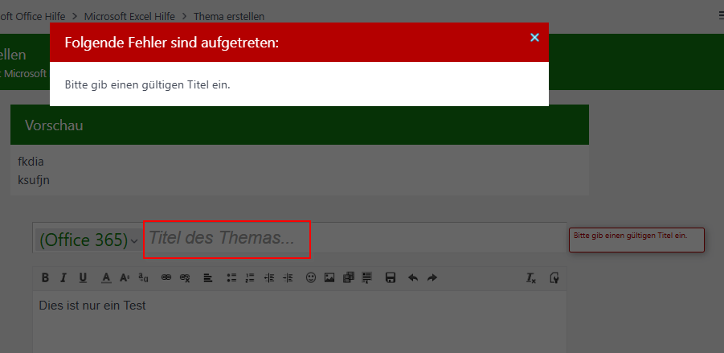Open the Microsoft Excel Hilfe breadcrumb
The height and width of the screenshot is (353, 724).
pyautogui.click(x=129, y=17)
